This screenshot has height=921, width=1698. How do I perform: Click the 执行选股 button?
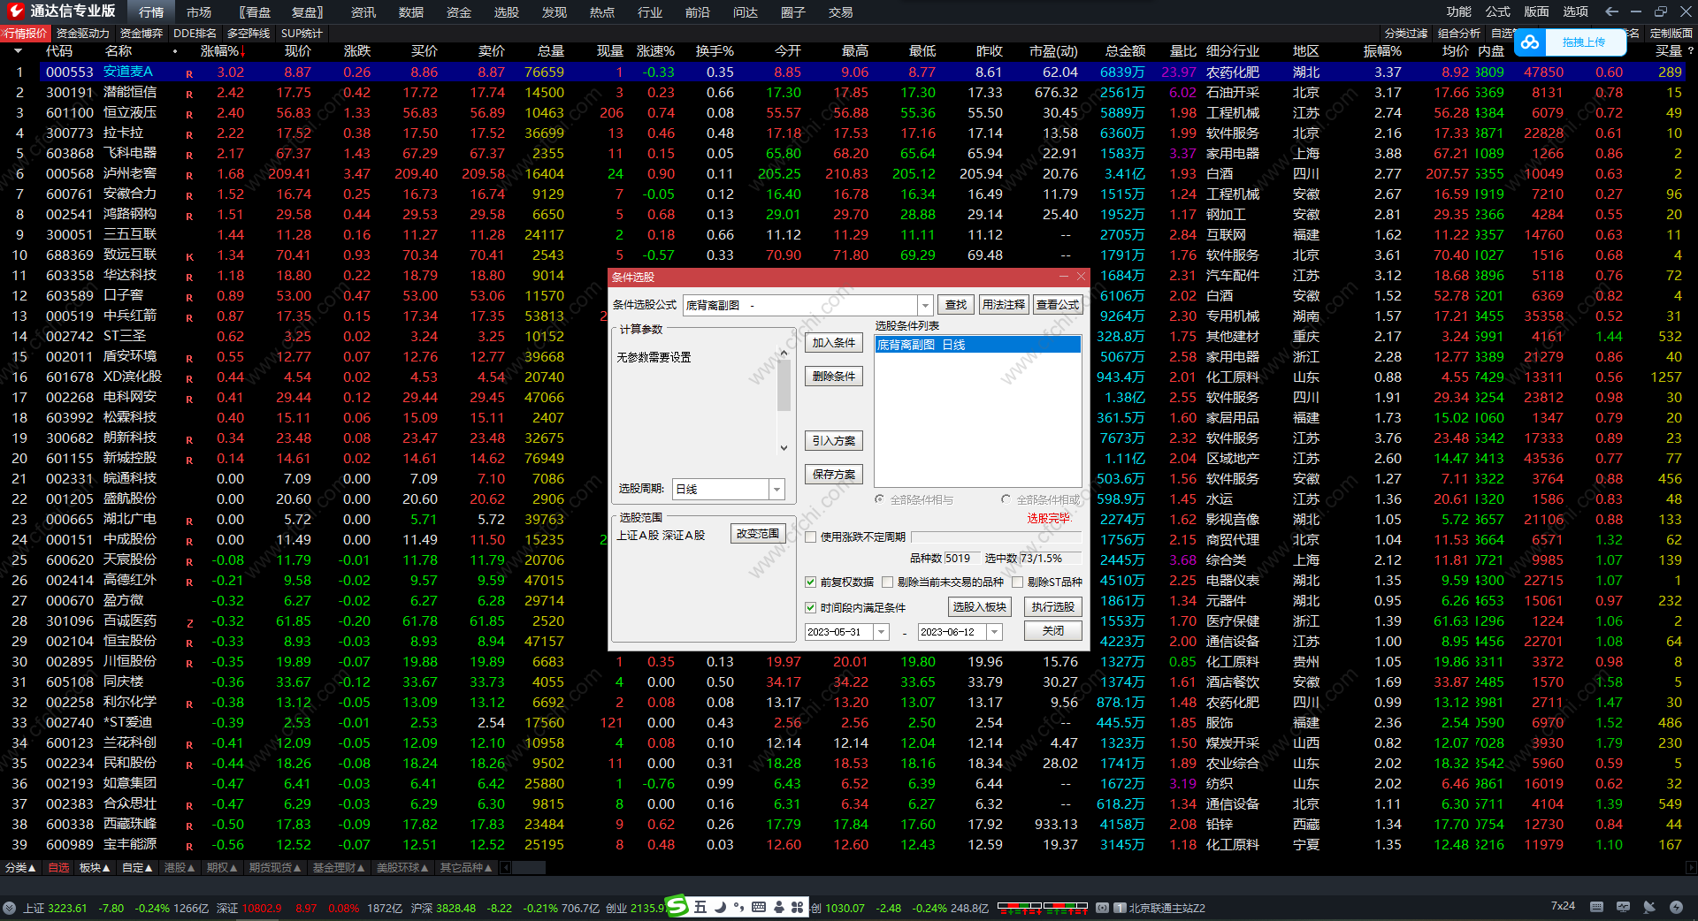coord(1052,607)
